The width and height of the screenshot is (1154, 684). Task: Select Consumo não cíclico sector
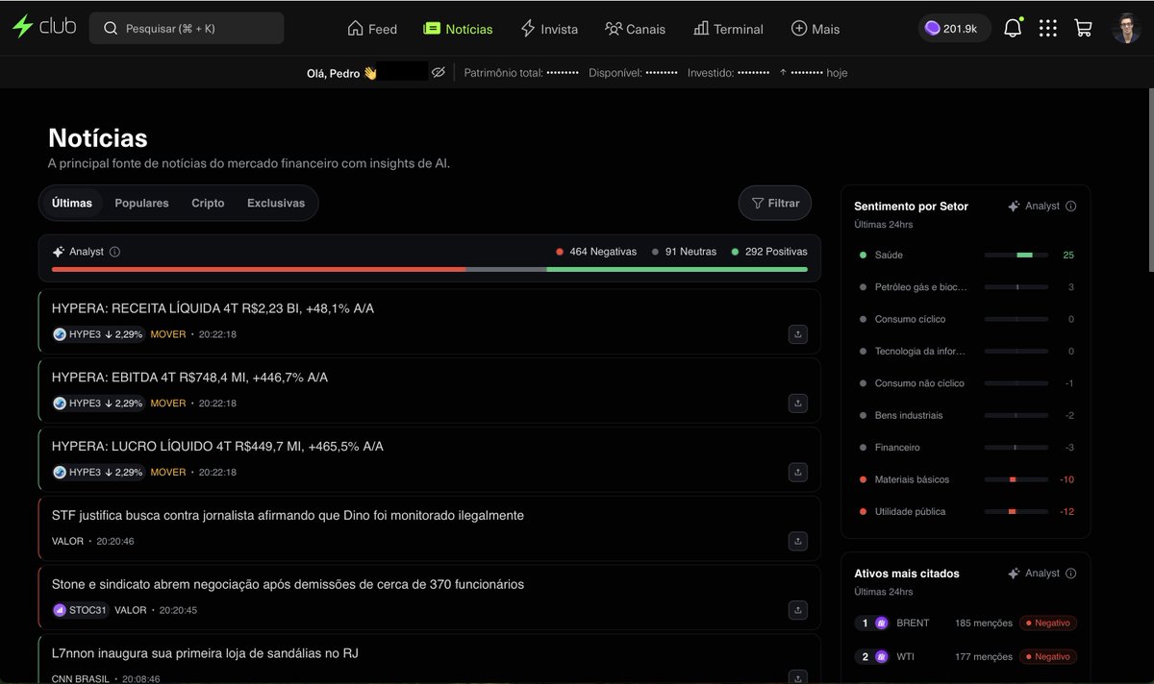pyautogui.click(x=966, y=383)
